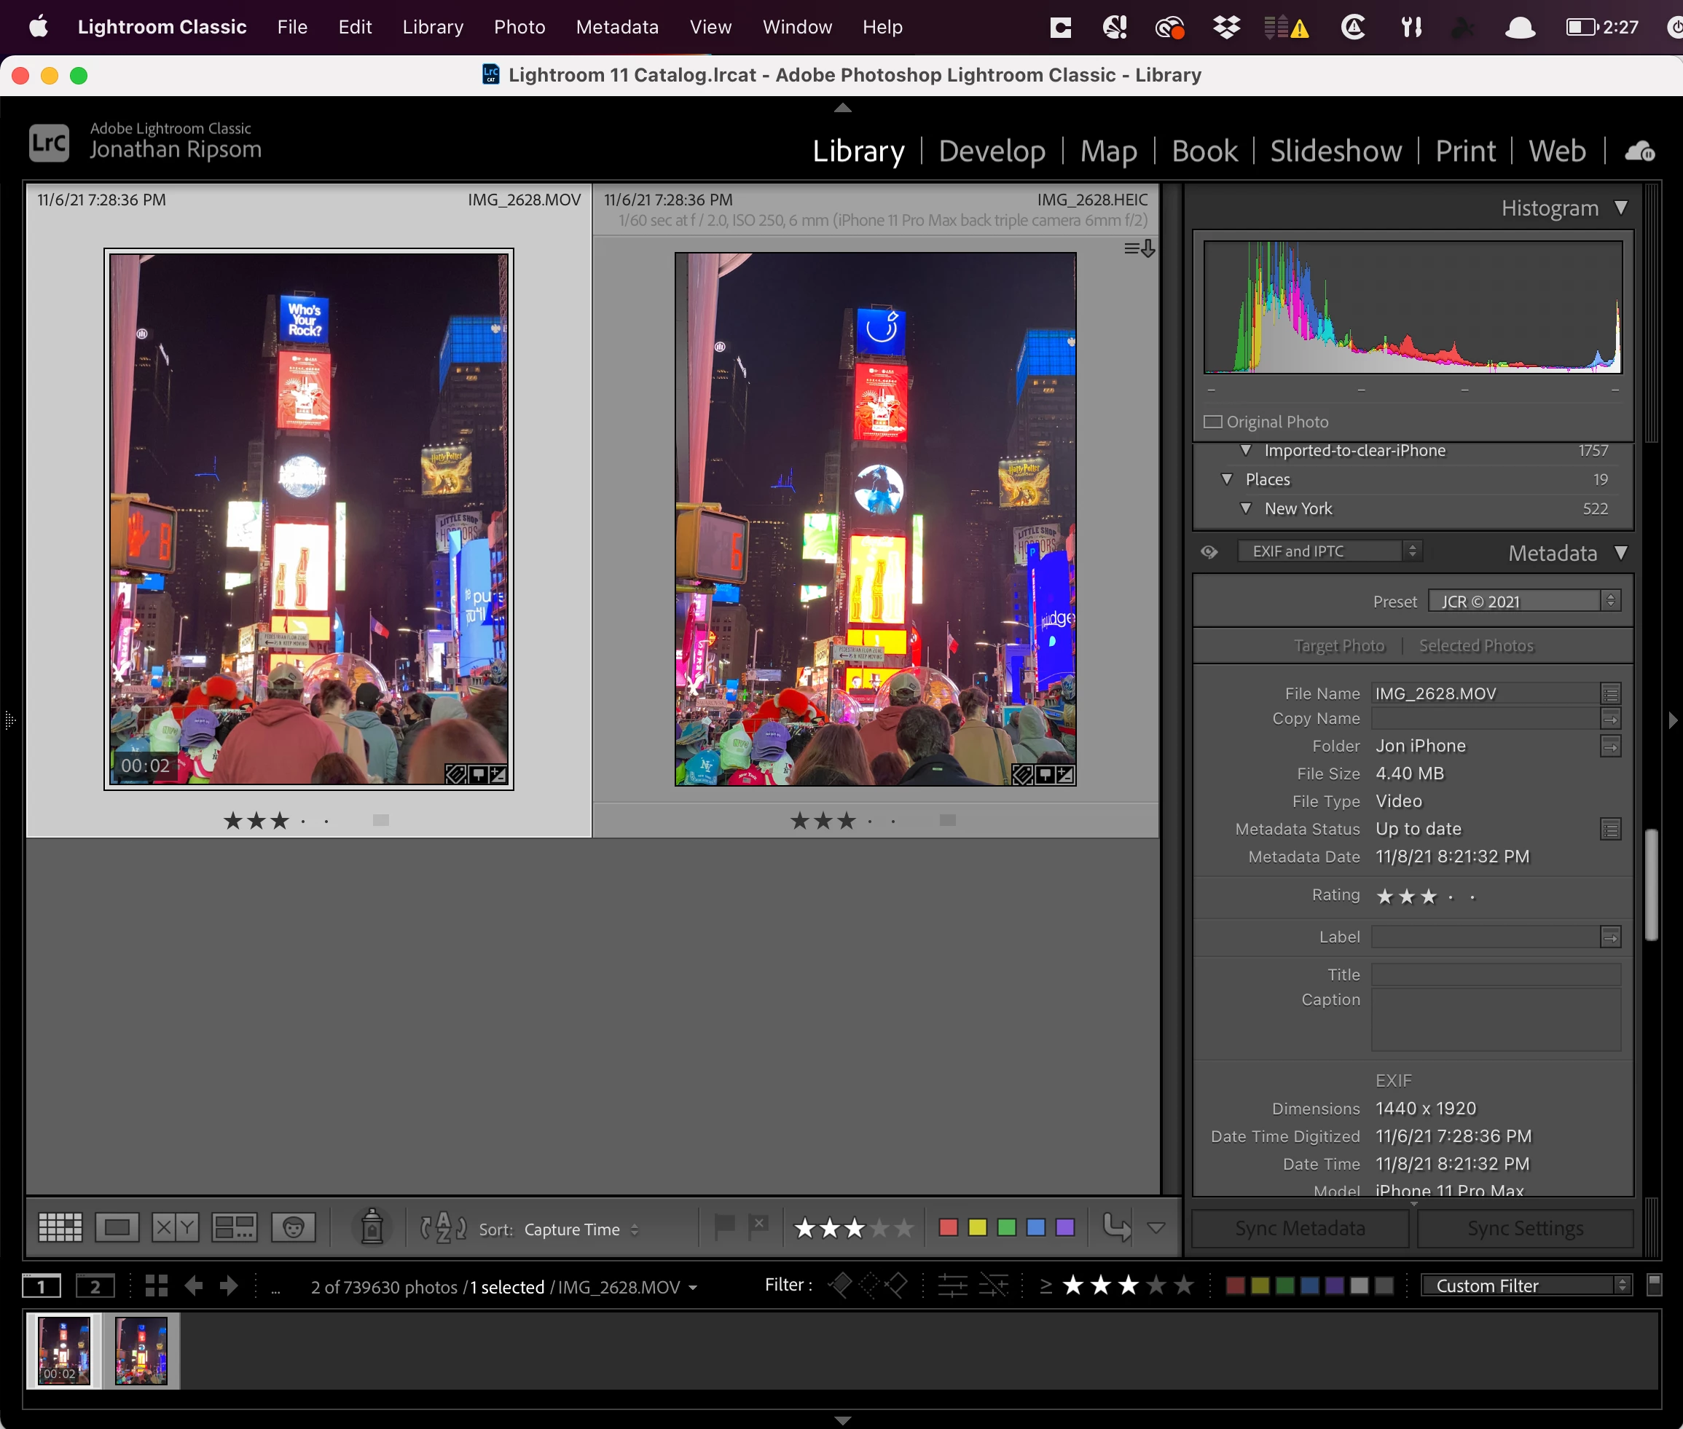Enable the Original Photo checkbox

pyautogui.click(x=1212, y=422)
